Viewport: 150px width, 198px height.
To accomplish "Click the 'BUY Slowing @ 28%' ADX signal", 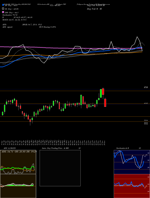I will (x=48, y=27).
